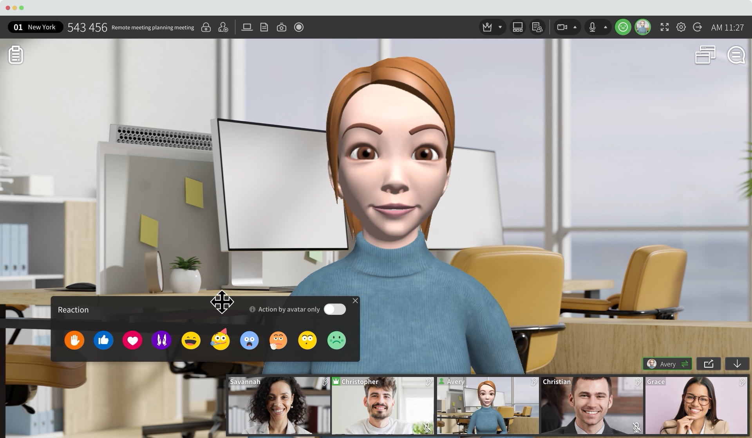Click the ear icon on Christopher's tile
Screen dimensions: 752x438
pyautogui.click(x=429, y=382)
